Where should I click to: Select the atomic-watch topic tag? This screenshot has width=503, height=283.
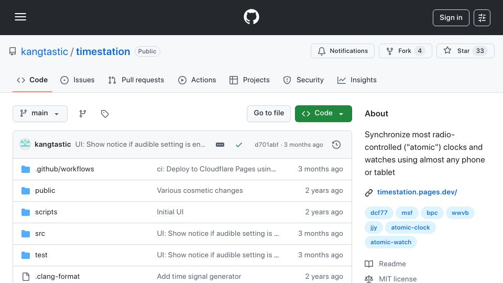[x=391, y=242]
